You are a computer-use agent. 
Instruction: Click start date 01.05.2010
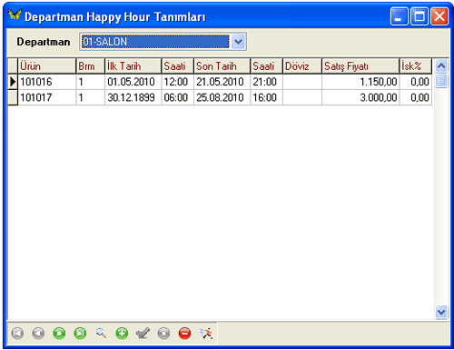pos(133,82)
